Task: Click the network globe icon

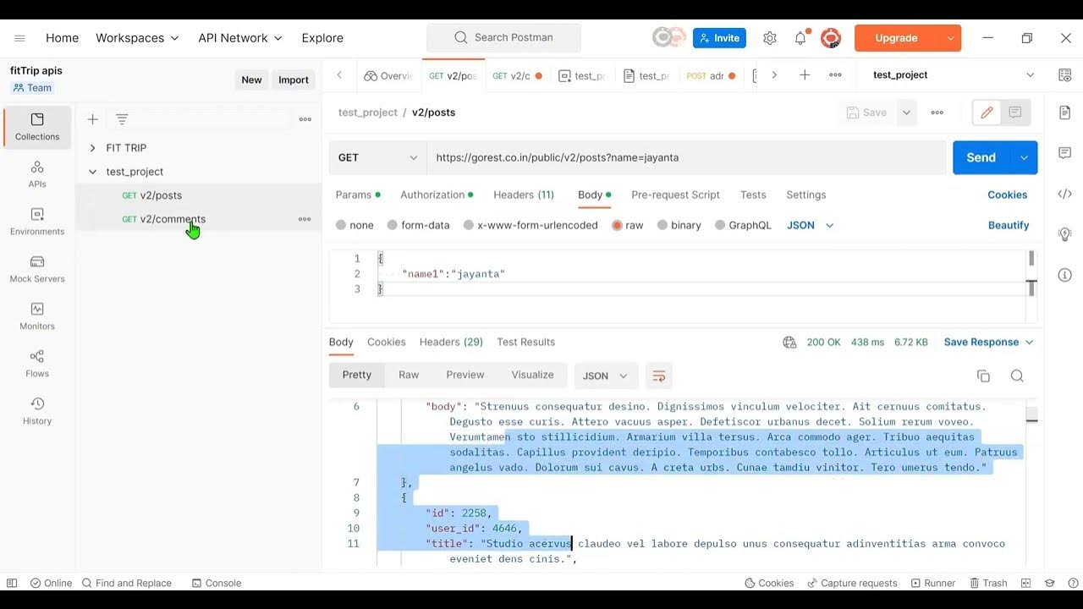Action: tap(789, 343)
